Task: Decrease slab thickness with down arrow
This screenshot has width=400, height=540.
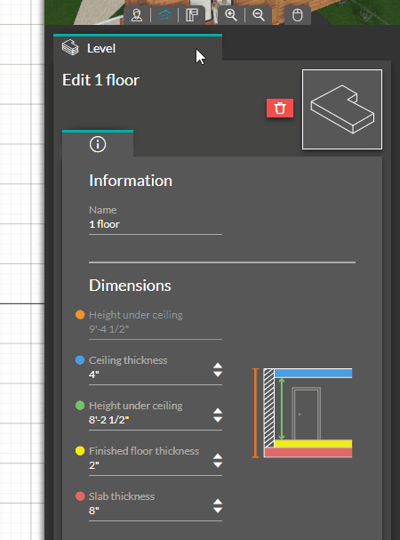Action: point(218,510)
